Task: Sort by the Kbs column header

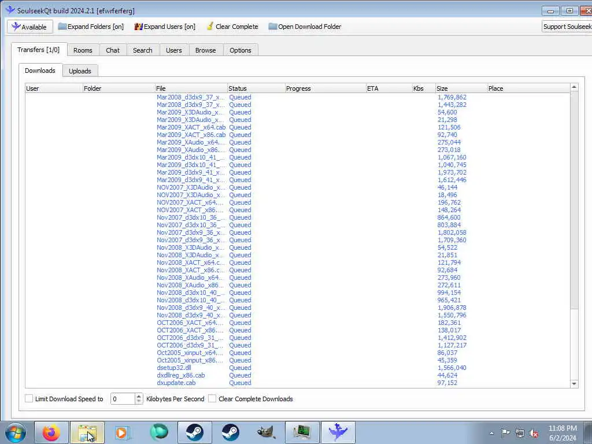Action: (x=424, y=88)
